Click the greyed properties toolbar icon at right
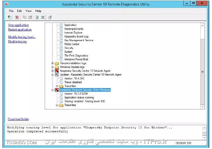This screenshot has width=212, height=149. pyautogui.click(x=50, y=17)
